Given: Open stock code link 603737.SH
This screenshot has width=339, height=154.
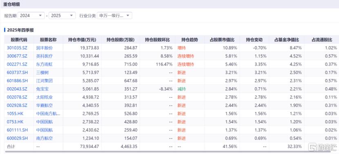Looking at the screenshot, I should coord(17,73).
